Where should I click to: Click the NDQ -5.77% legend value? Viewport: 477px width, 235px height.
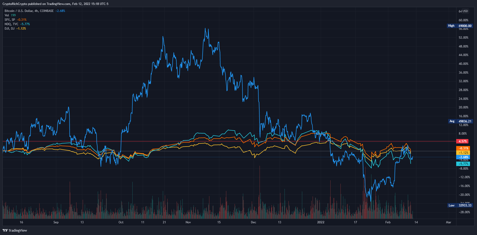[25, 24]
